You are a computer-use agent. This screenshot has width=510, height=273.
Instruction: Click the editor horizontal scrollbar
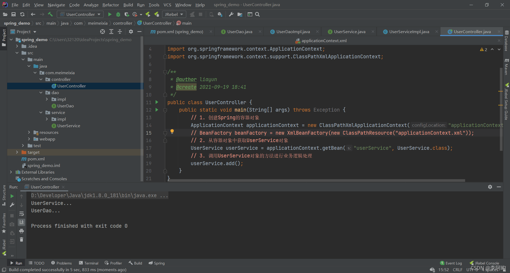316,180
